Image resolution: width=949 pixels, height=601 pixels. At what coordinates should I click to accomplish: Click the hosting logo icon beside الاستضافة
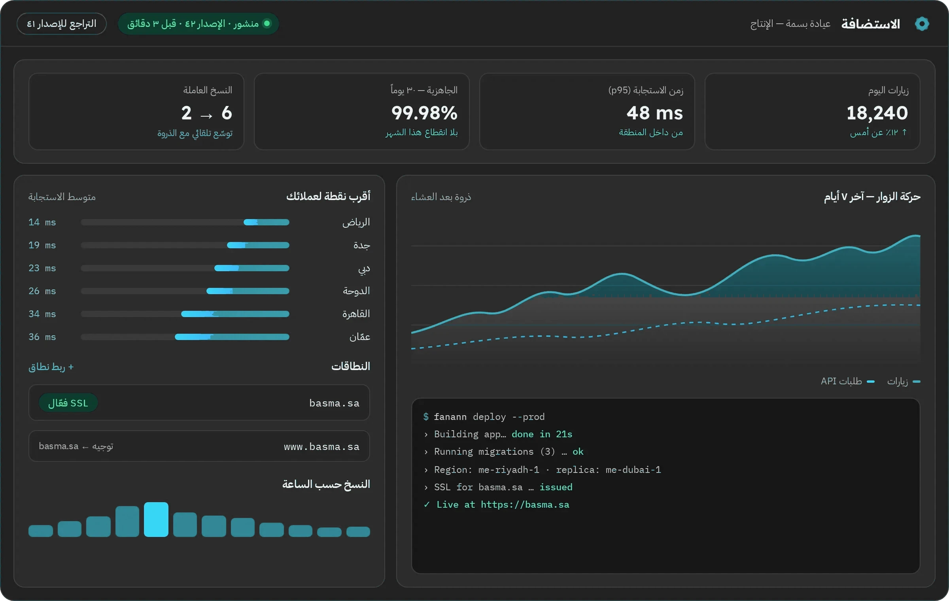(x=922, y=24)
